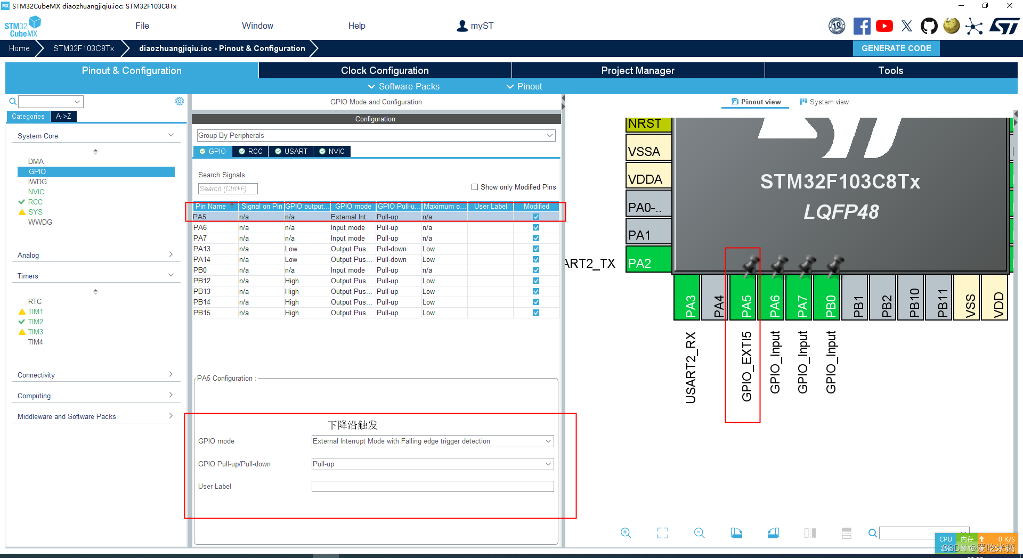Expand the Connectivity category
Viewport: 1023px width, 558px height.
pos(96,375)
